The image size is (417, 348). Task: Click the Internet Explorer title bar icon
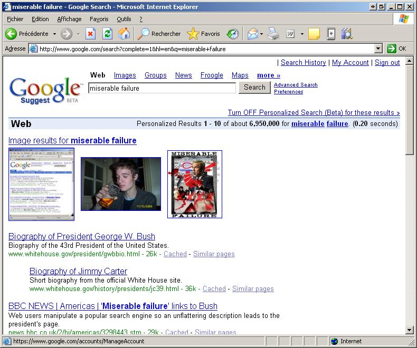click(7, 7)
